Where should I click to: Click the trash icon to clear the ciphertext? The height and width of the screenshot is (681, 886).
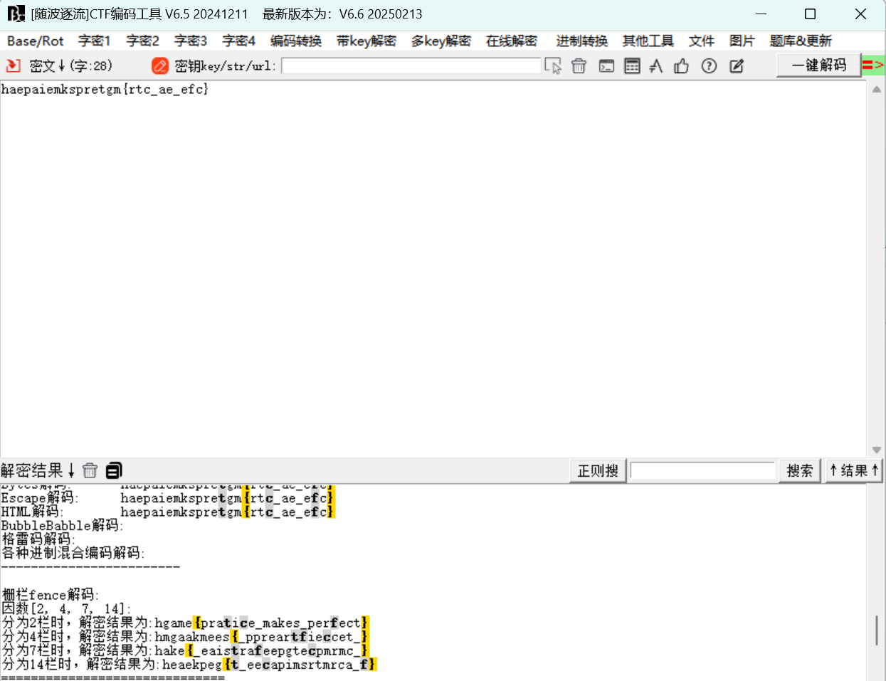[579, 65]
